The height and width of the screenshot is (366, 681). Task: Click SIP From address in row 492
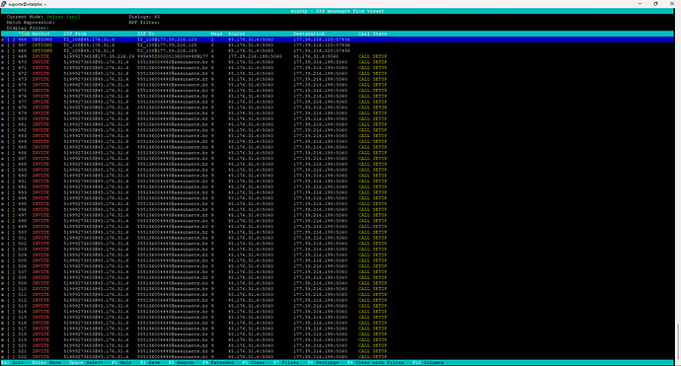96,186
